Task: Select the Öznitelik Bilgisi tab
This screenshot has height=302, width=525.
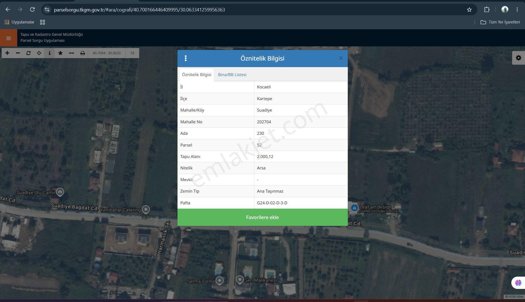Action: click(x=197, y=74)
